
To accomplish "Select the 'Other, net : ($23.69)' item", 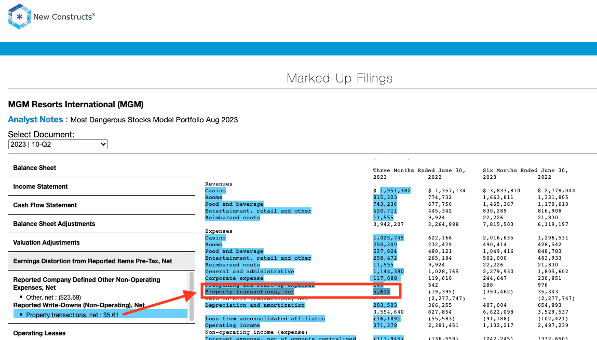I will click(53, 297).
